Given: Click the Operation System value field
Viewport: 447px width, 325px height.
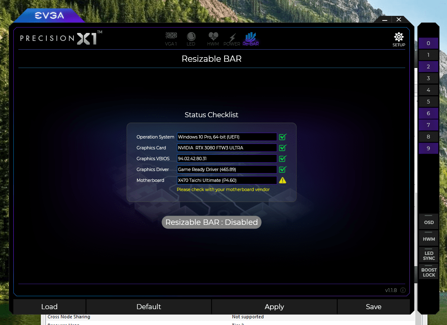Looking at the screenshot, I should point(227,137).
